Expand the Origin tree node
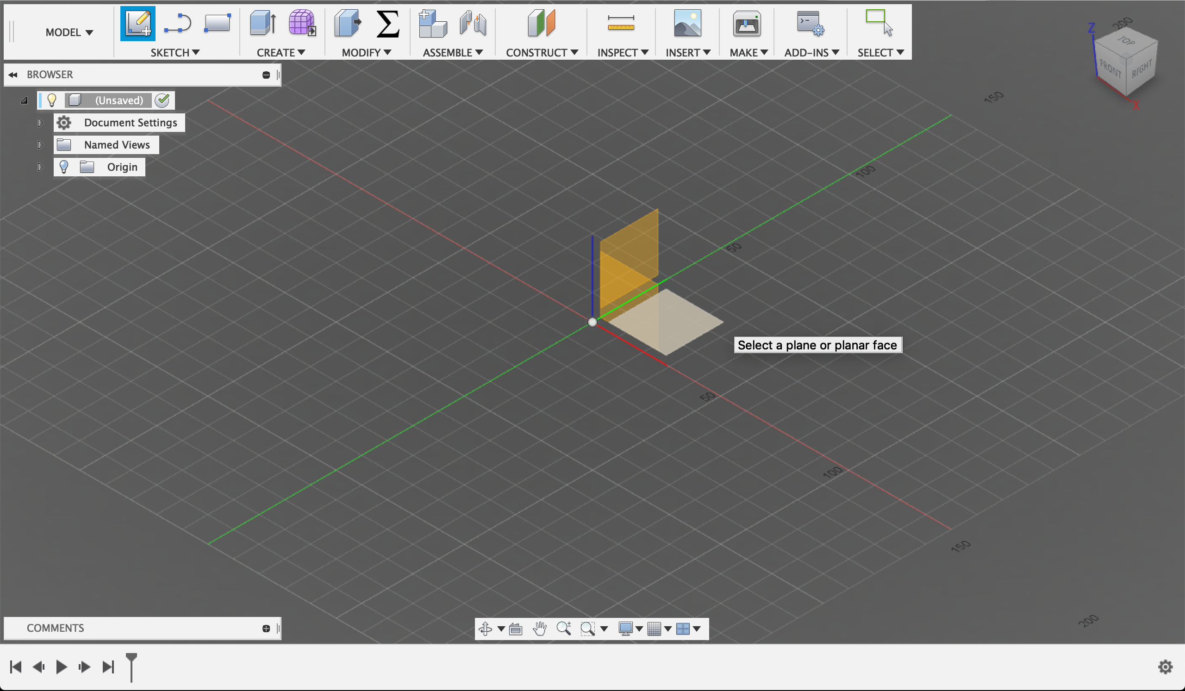Screen dimensions: 1185x691 (x=40, y=167)
